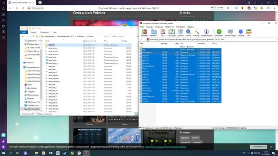This screenshot has width=278, height=156.
Task: Open Информация (Info) icon in WinRAR
Action: pos(206,33)
